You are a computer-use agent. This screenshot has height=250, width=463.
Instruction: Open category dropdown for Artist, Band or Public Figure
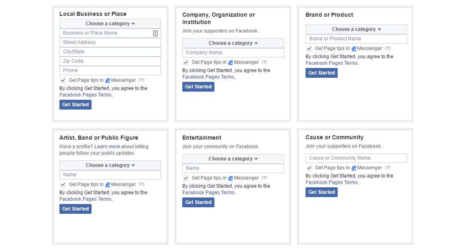[110, 165]
